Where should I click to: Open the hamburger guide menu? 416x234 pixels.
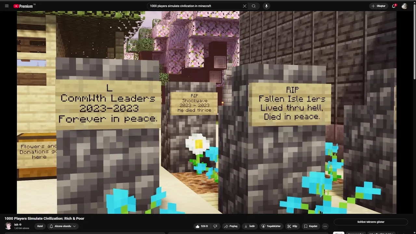[x=6, y=6]
